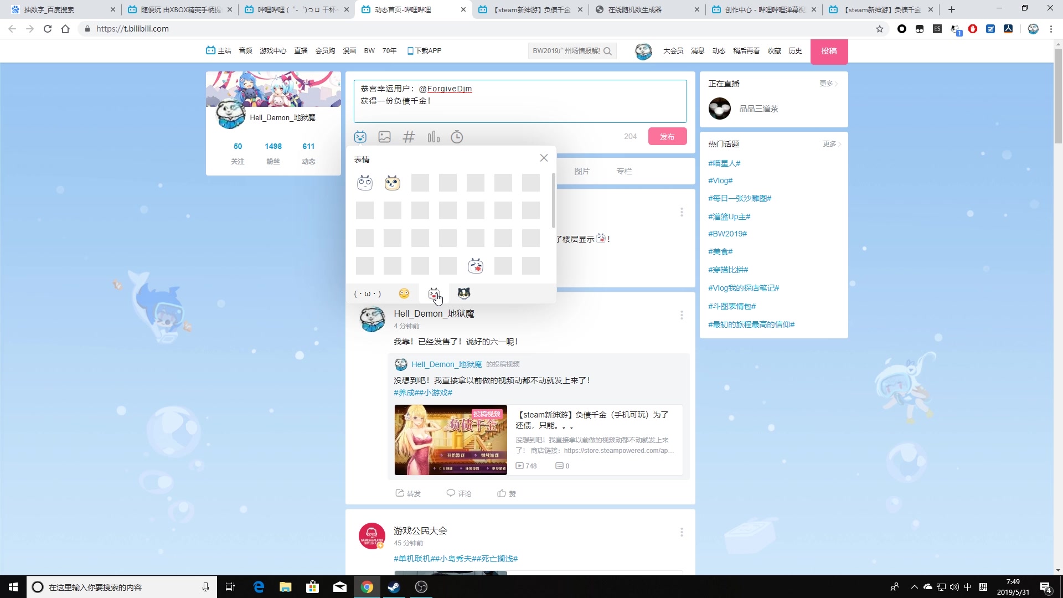Click 评论 comment icon on Hell_Demon post
The image size is (1063, 598).
[x=459, y=493]
